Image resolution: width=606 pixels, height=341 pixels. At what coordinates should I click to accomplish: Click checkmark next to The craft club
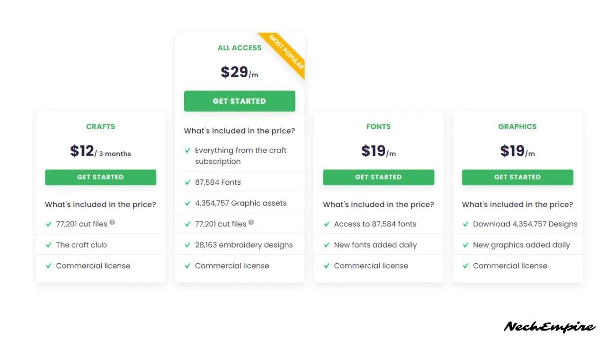[x=48, y=245]
